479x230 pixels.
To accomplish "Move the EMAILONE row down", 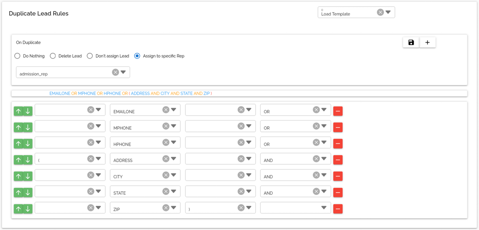I will click(x=28, y=111).
